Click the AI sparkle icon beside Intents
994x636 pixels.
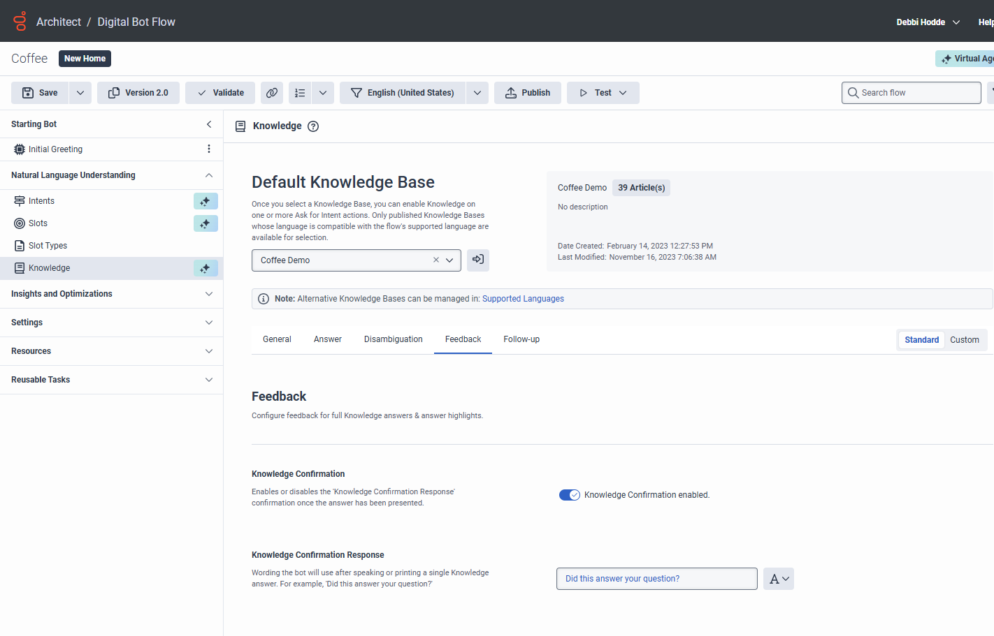(206, 201)
